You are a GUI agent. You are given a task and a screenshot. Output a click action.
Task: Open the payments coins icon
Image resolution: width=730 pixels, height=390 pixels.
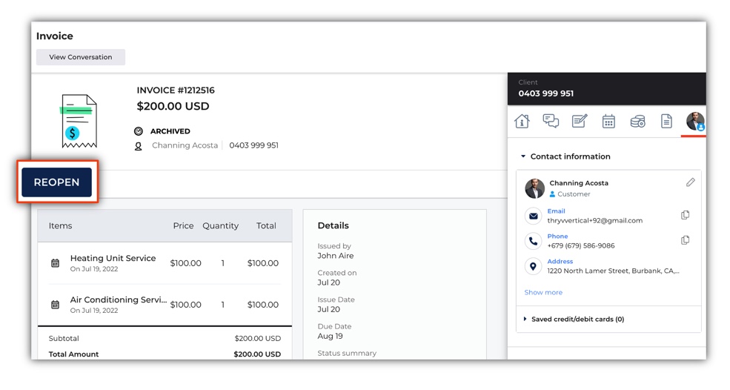(637, 122)
